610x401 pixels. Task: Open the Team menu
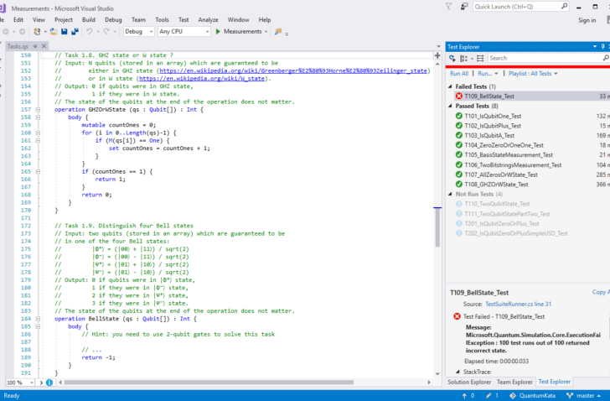[138, 20]
